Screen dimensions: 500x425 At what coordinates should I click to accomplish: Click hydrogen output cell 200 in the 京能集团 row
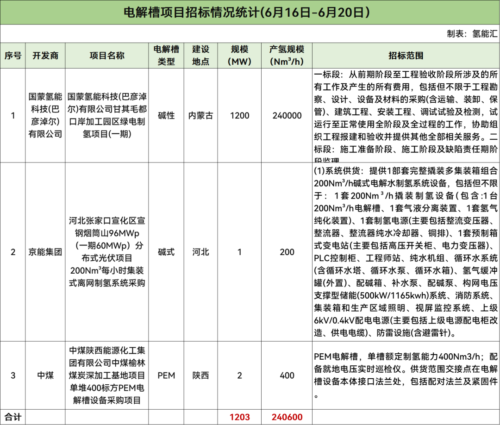click(287, 252)
